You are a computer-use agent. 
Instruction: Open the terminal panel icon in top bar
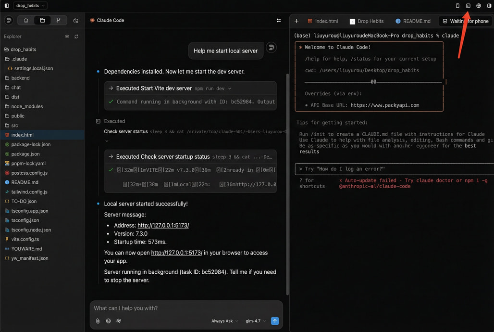[x=468, y=6]
